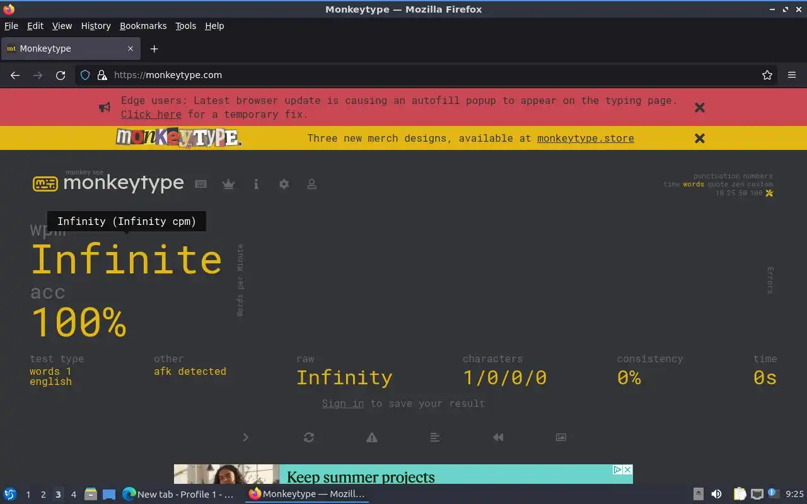This screenshot has width=807, height=504.
Task: Open the account profile icon
Action: [311, 184]
